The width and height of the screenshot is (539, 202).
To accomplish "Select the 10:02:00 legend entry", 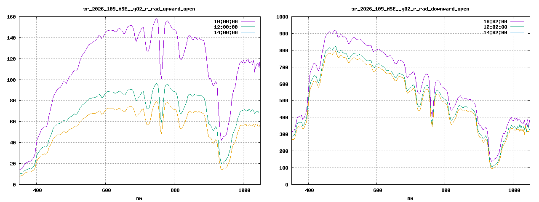I will 495,21.
